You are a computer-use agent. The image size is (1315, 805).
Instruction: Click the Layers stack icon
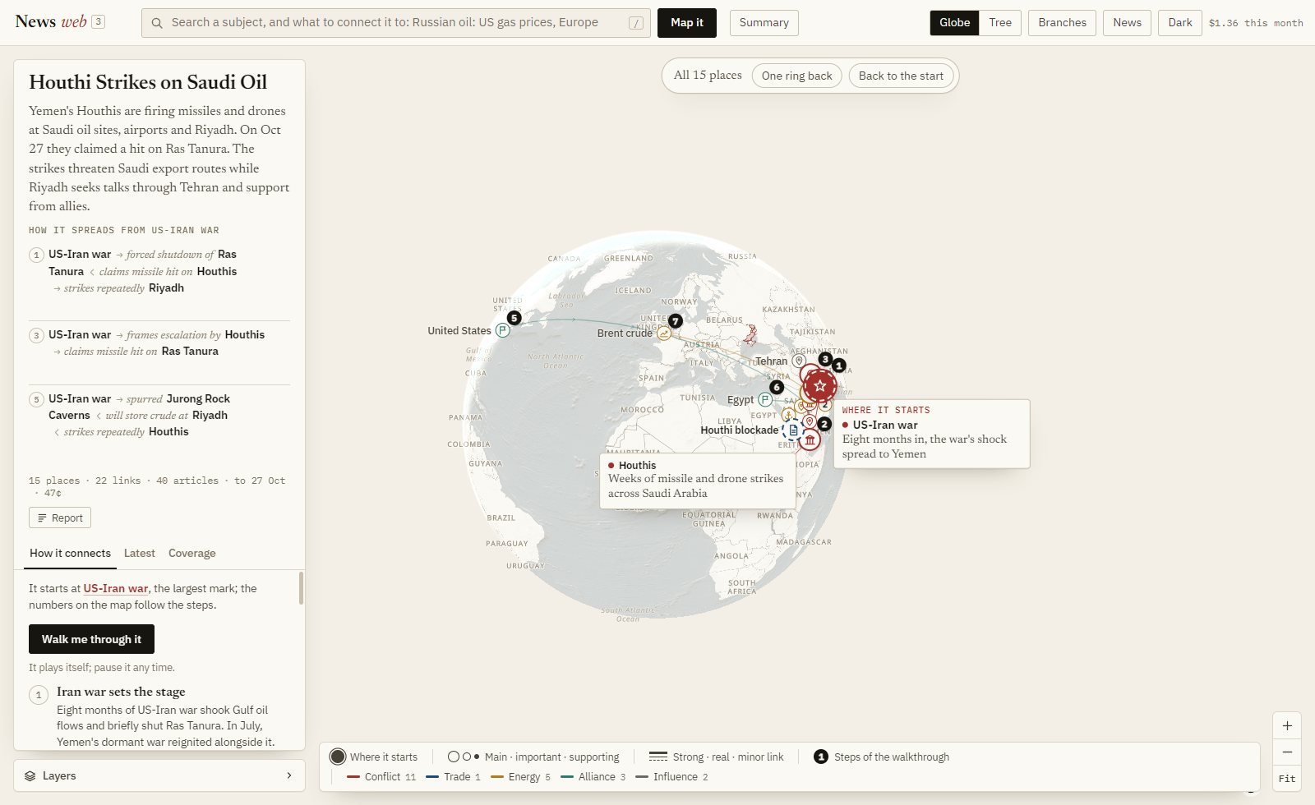pyautogui.click(x=30, y=775)
